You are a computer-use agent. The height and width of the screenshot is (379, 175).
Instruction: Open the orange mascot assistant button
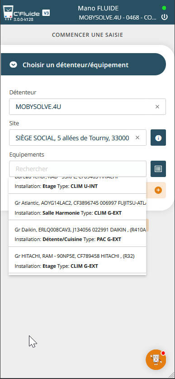pyautogui.click(x=156, y=359)
